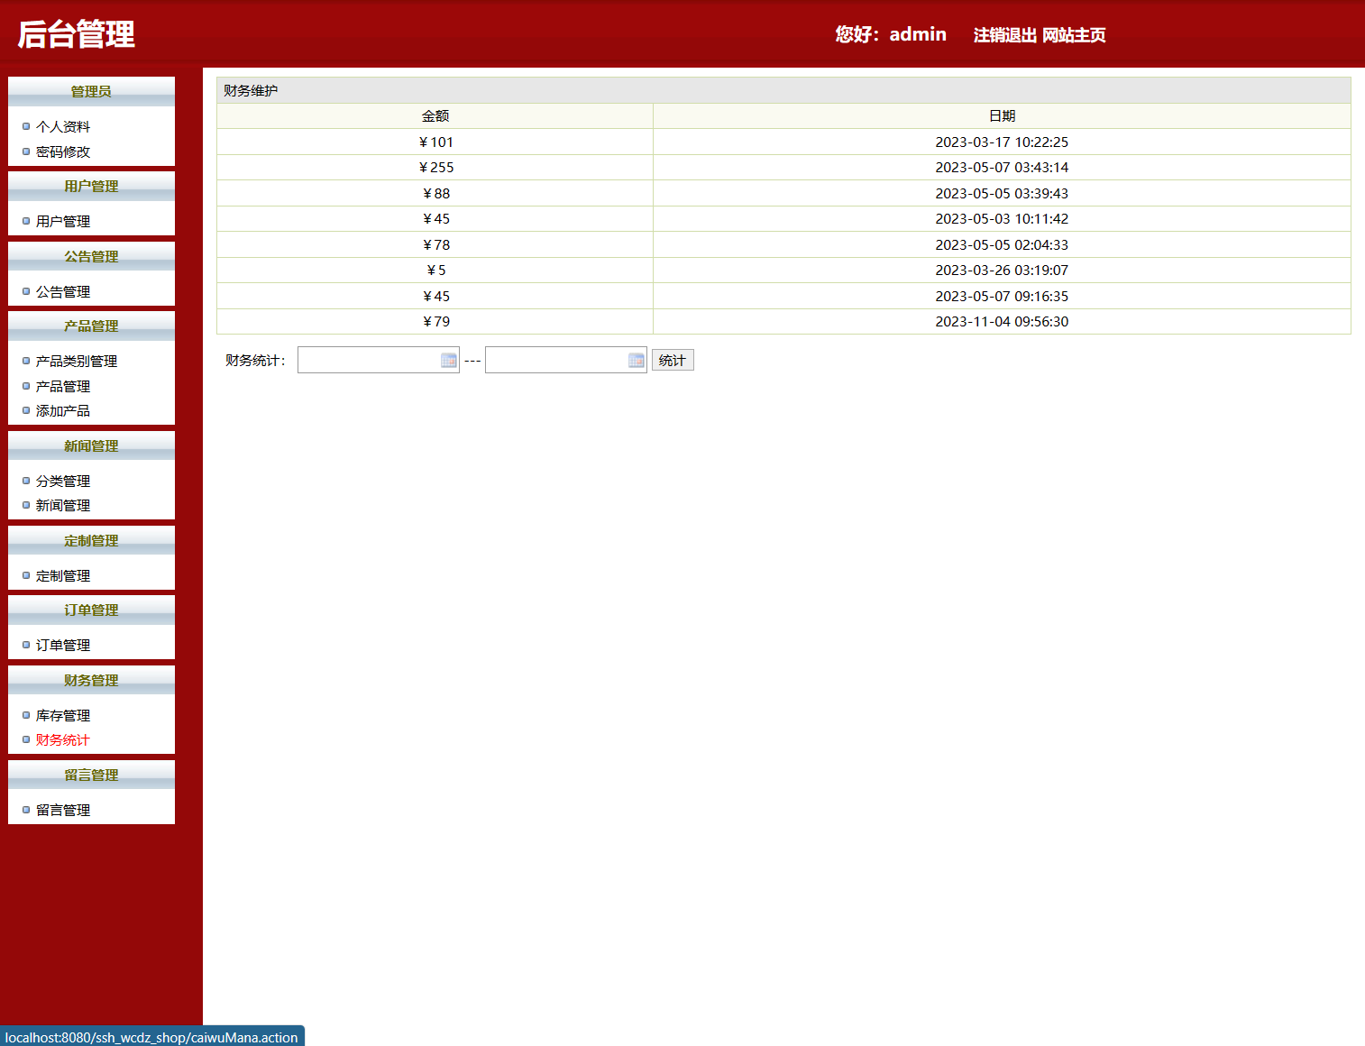Select the 定制管理 menu header
The width and height of the screenshot is (1365, 1046).
pos(91,540)
